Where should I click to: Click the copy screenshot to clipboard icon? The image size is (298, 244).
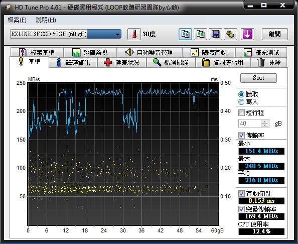pyautogui.click(x=200, y=34)
